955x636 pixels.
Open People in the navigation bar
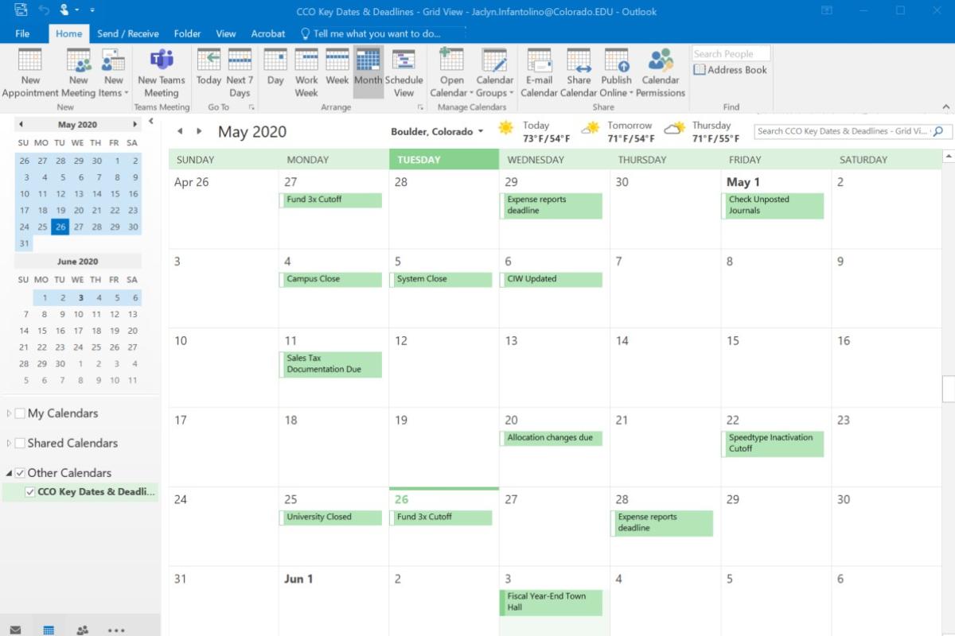tap(82, 630)
